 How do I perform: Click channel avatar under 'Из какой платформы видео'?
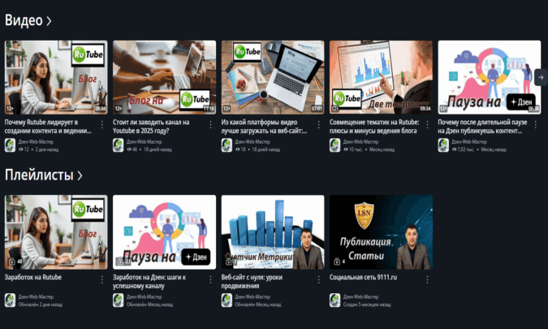[227, 145]
